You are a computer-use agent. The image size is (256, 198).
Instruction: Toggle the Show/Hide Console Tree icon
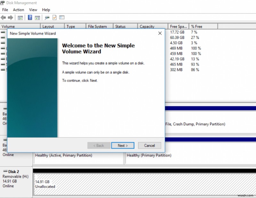(20, 18)
